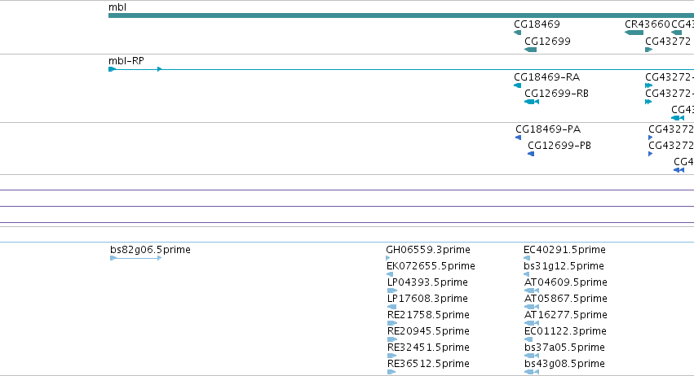Open the AT05867.5prime EST label
The width and height of the screenshot is (694, 376).
566,299
